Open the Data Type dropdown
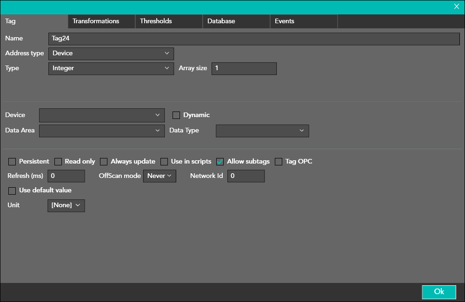Image resolution: width=465 pixels, height=302 pixels. pos(262,131)
